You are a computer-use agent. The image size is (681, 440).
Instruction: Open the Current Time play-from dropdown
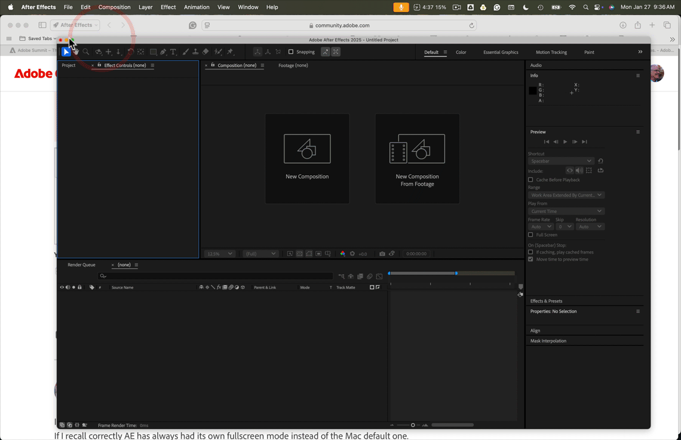point(566,211)
